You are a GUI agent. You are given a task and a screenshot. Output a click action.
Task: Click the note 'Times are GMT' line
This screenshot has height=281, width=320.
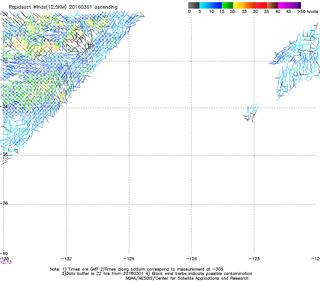click(137, 269)
